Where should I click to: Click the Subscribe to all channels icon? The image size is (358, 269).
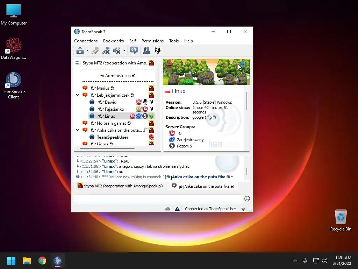(134, 50)
